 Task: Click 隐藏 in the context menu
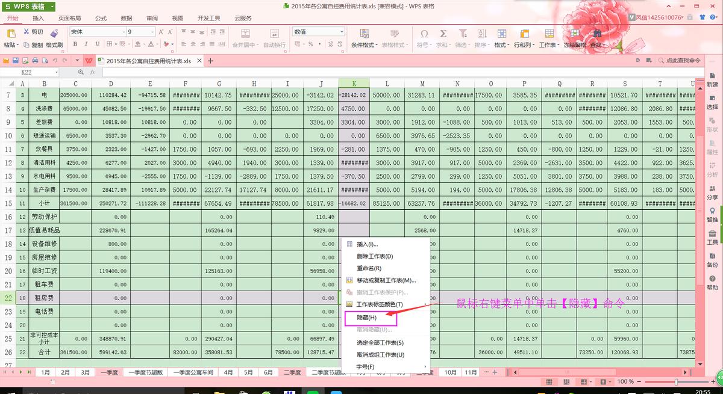coord(368,317)
